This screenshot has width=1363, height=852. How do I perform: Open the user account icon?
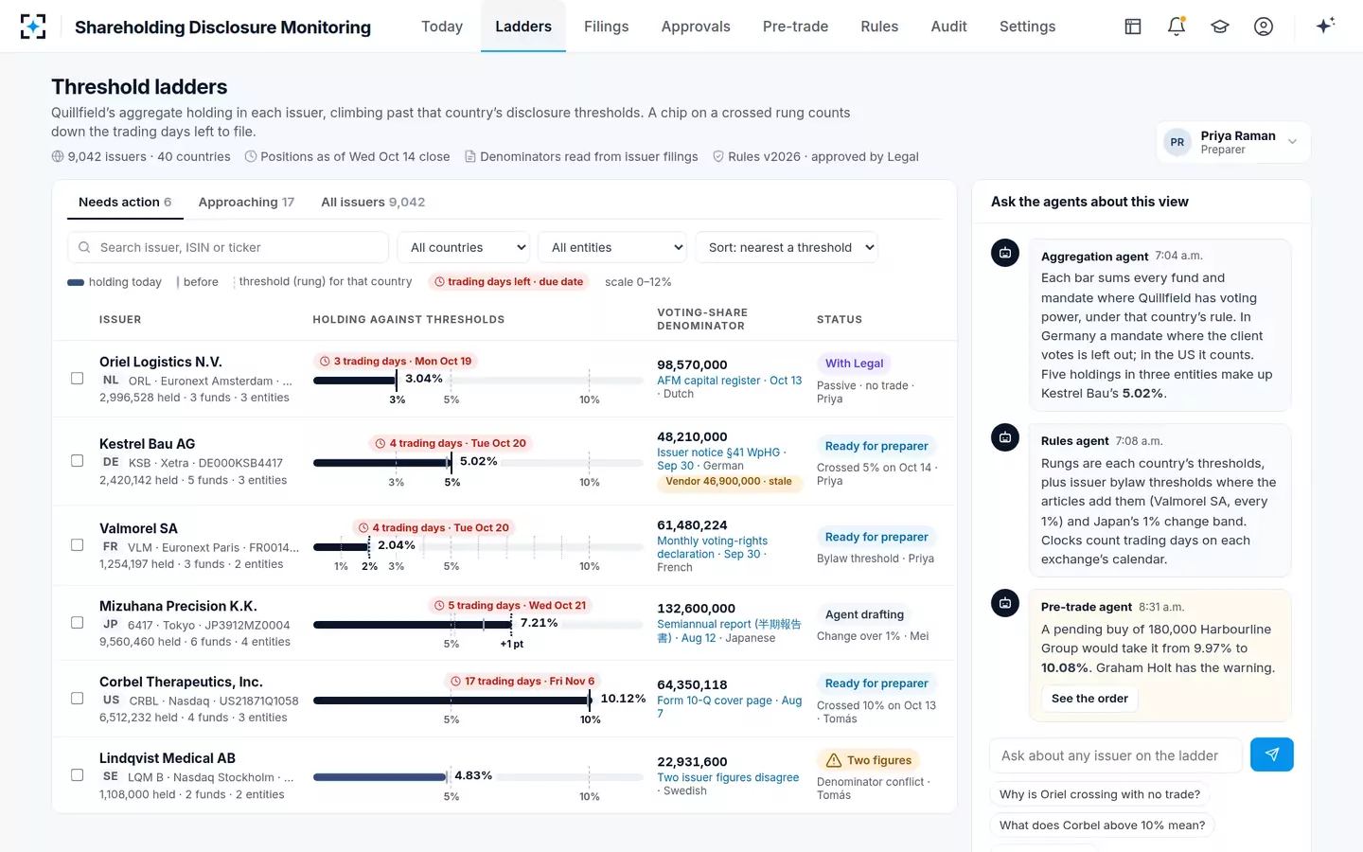[1264, 27]
